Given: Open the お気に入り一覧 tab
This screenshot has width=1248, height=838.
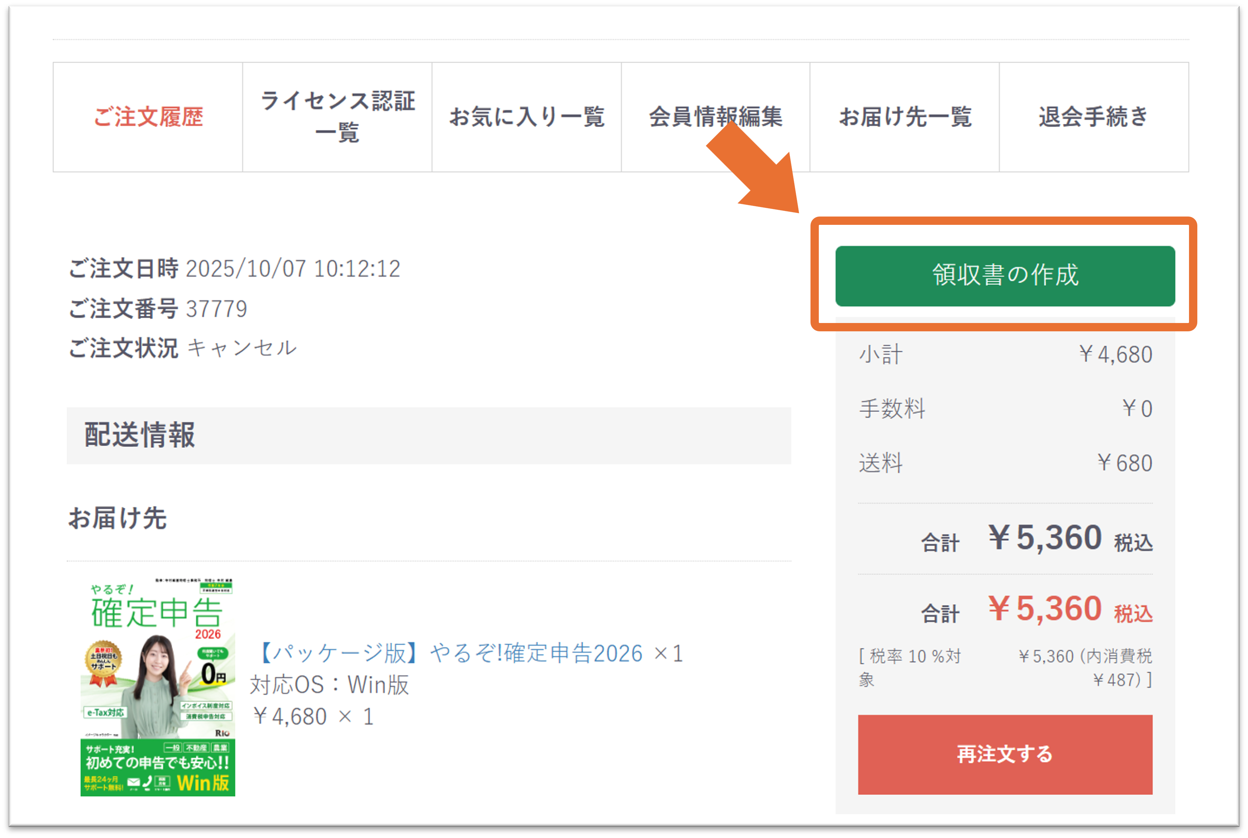Looking at the screenshot, I should pos(527,117).
